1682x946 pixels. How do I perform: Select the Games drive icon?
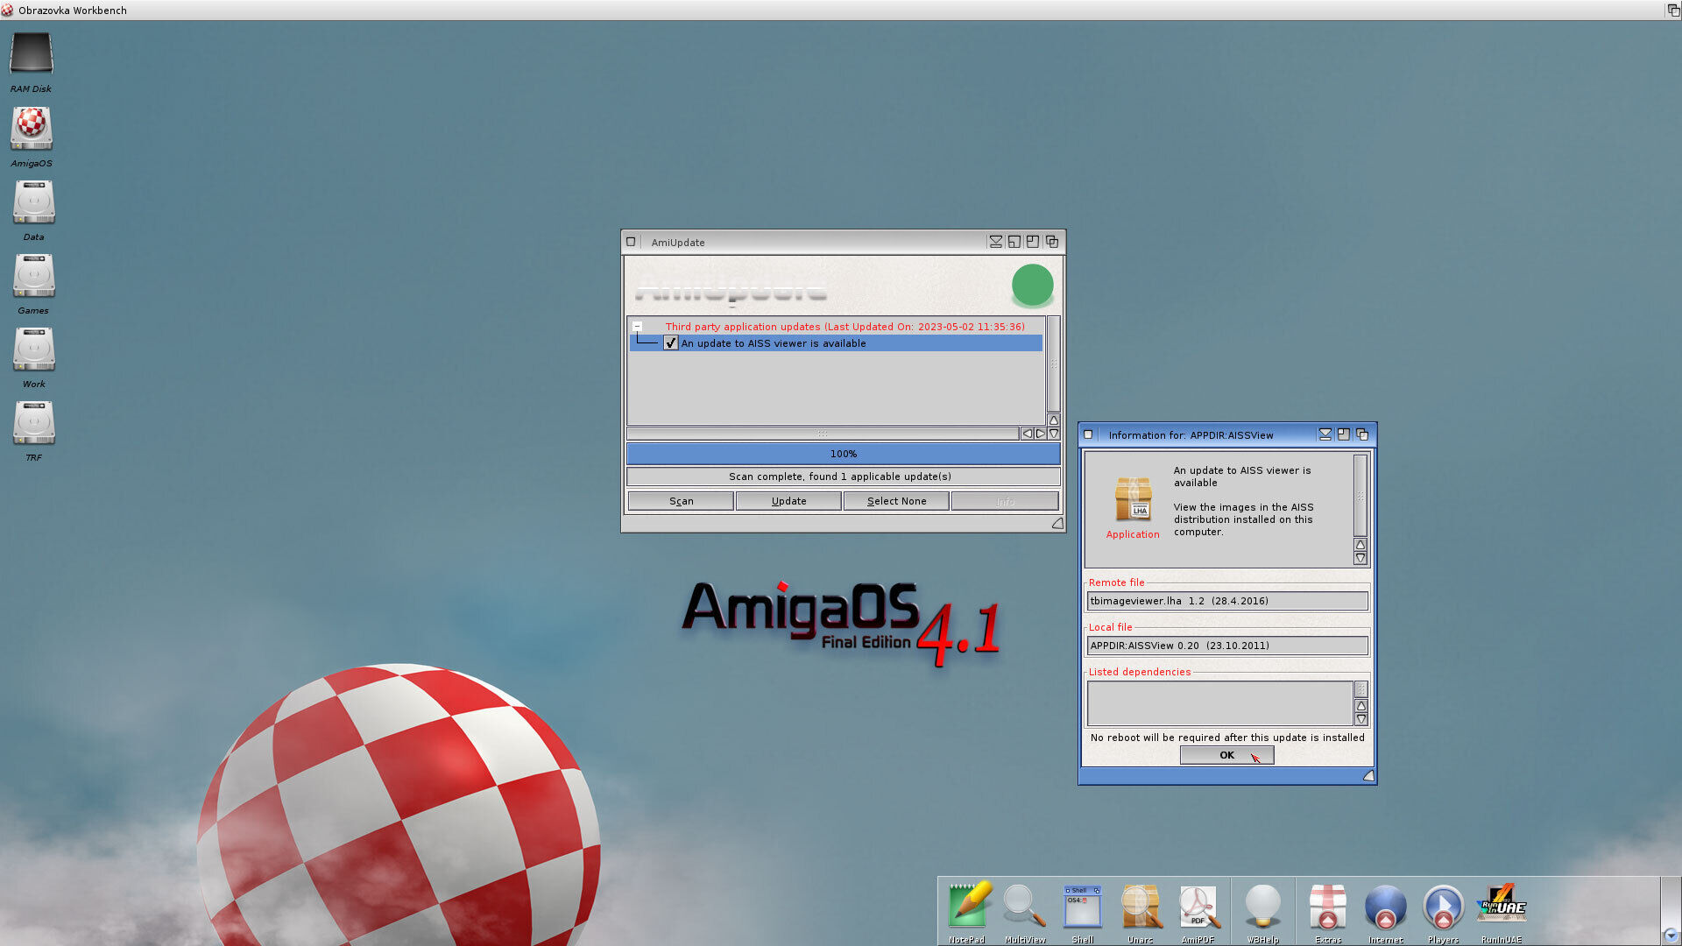[33, 276]
